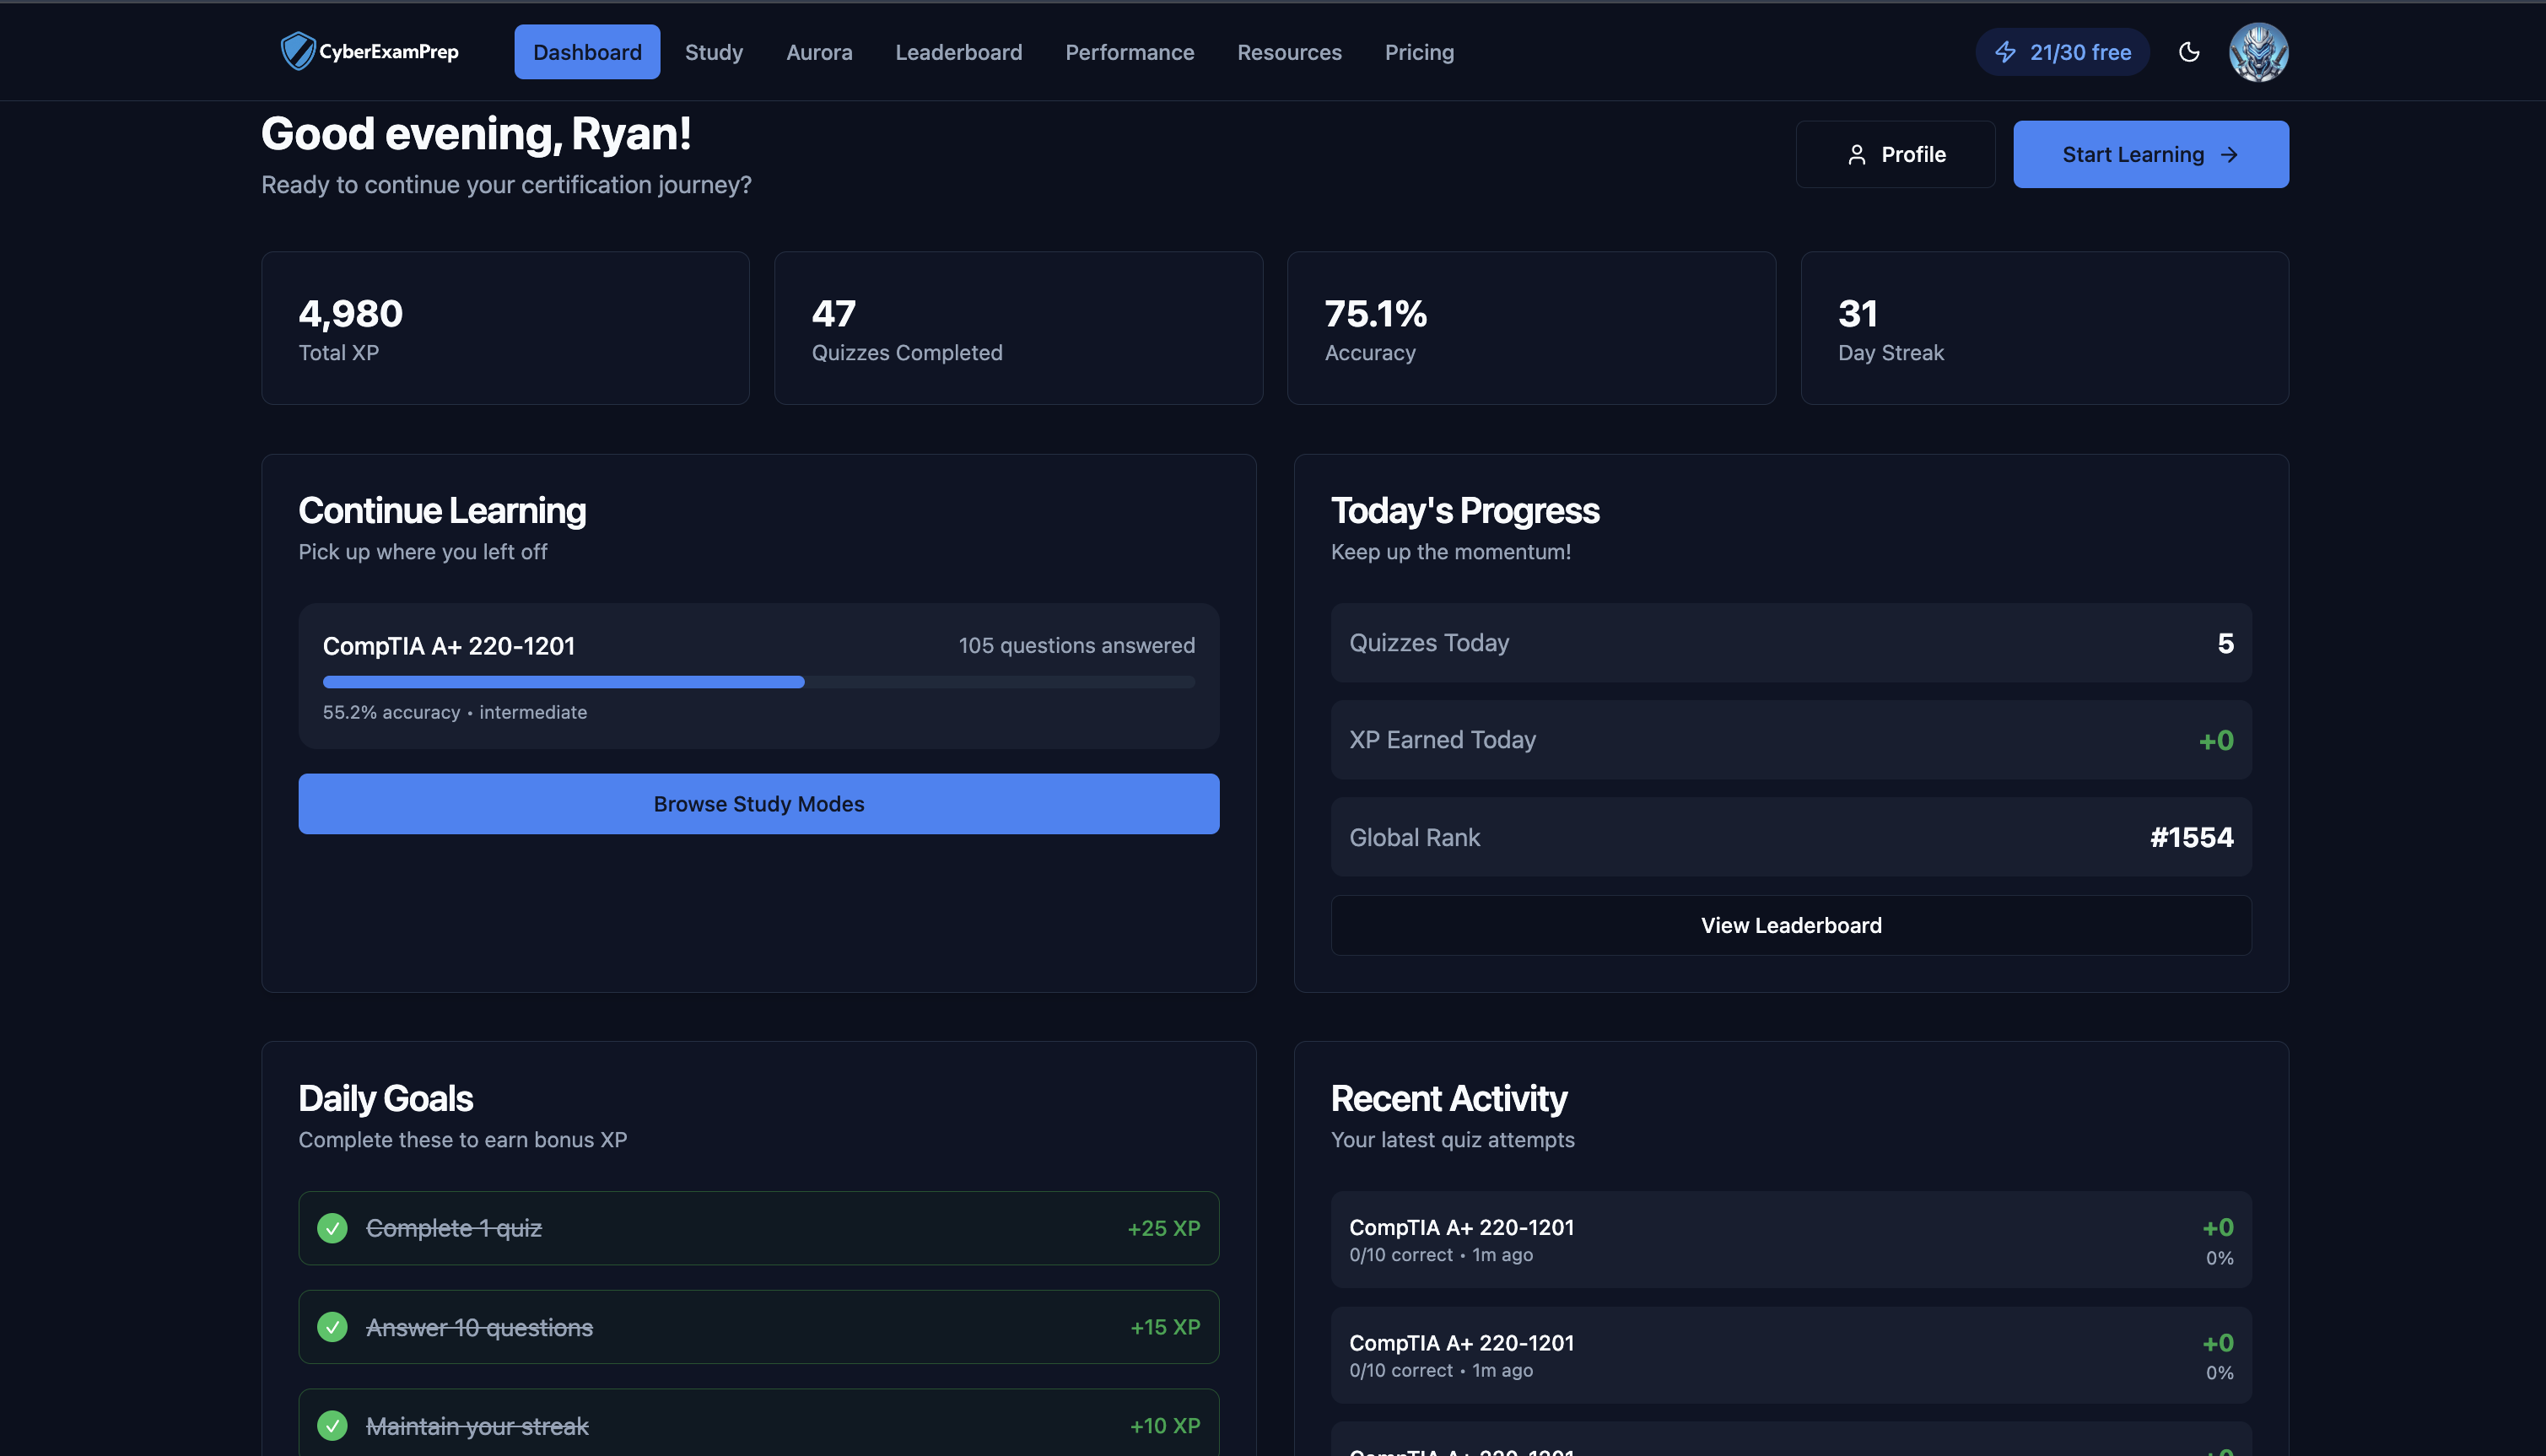
Task: Open the Performance tab
Action: (x=1129, y=52)
